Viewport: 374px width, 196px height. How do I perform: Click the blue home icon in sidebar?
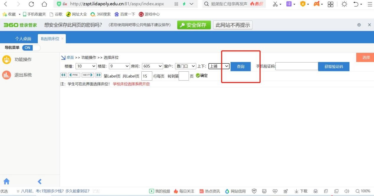click(x=6, y=181)
